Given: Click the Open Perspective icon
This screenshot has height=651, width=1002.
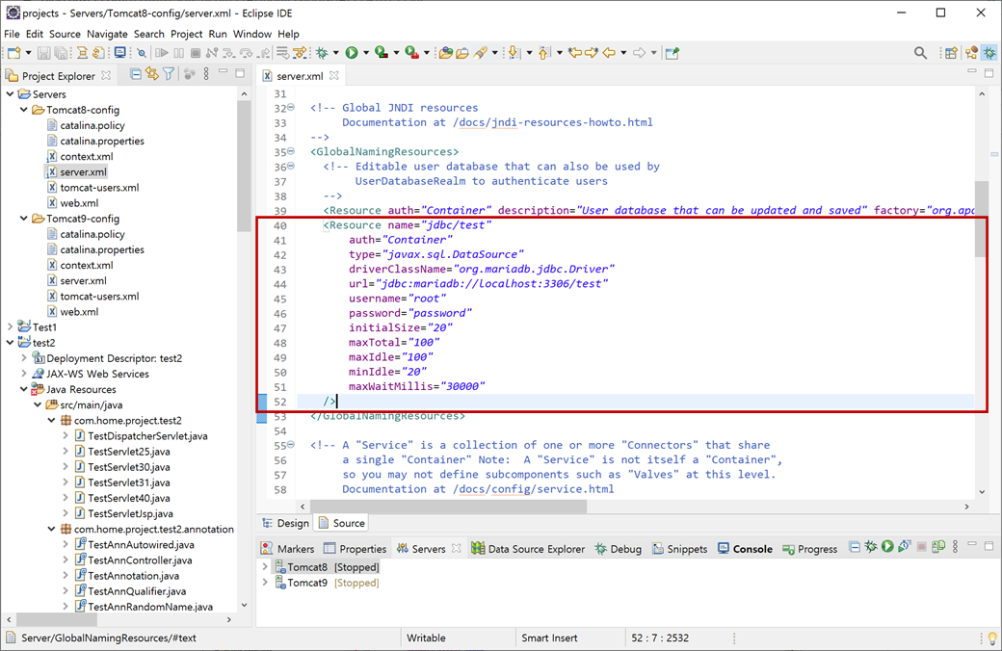Looking at the screenshot, I should point(951,53).
